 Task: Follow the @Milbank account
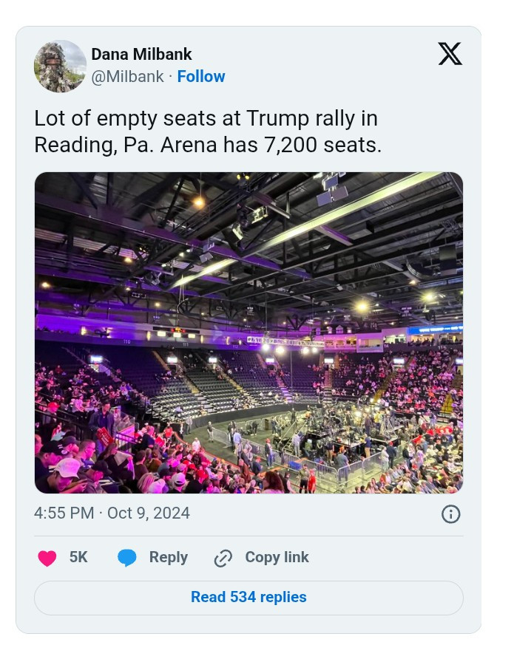tap(201, 77)
